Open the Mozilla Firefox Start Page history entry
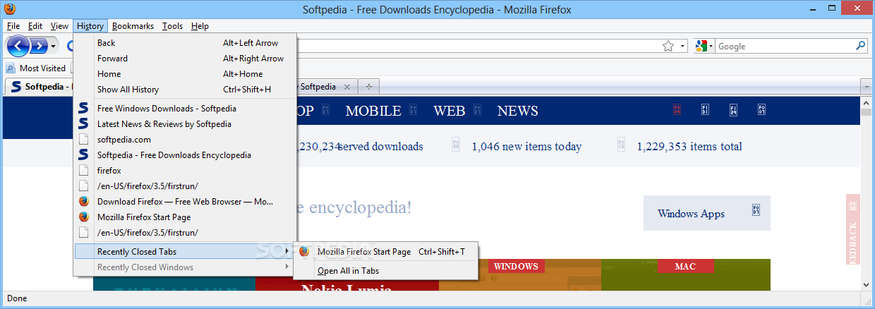 [x=186, y=217]
